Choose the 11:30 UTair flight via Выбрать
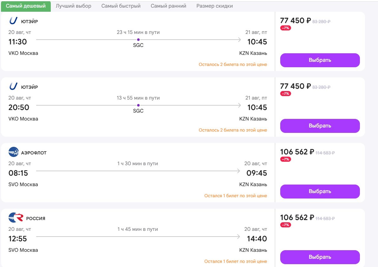Screen dimensions: 378x267 [320, 60]
